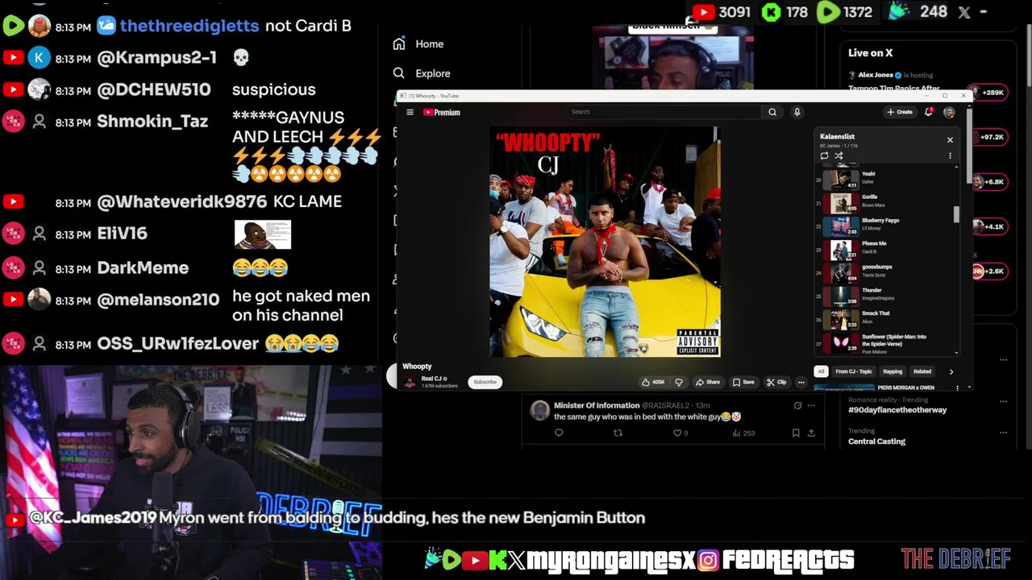Select the All filter chip
Screen dimensions: 1032x580
pyautogui.click(x=821, y=371)
